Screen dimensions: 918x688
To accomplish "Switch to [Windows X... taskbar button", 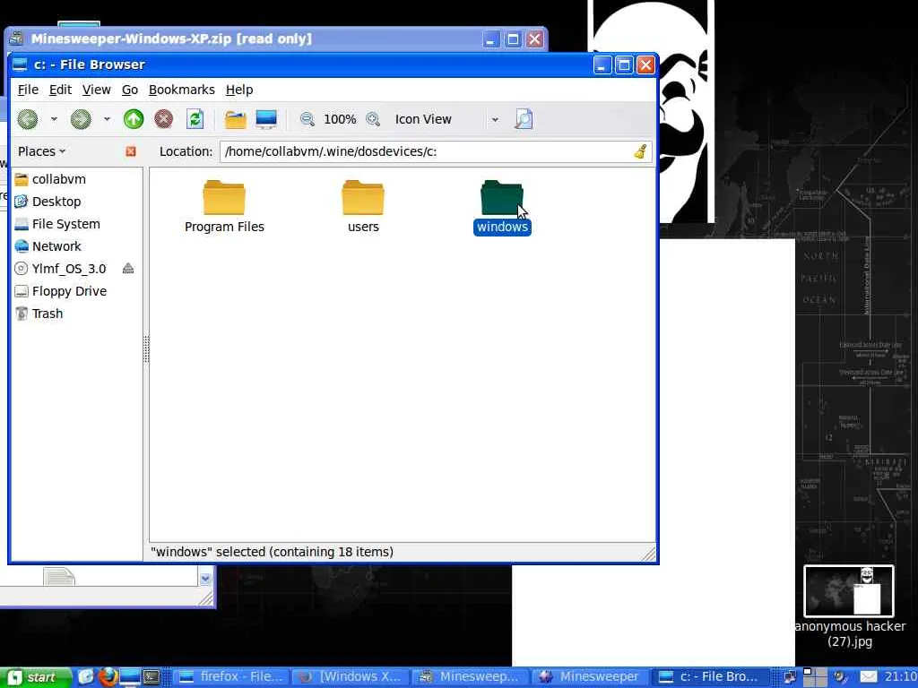I will pyautogui.click(x=351, y=677).
